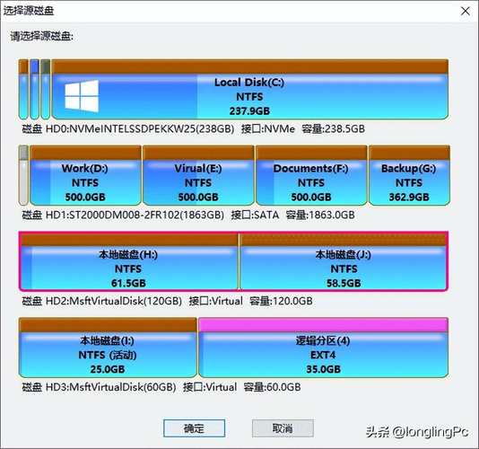Choose the Work(D:) partition
Screen dimensions: 479x449
tap(85, 175)
